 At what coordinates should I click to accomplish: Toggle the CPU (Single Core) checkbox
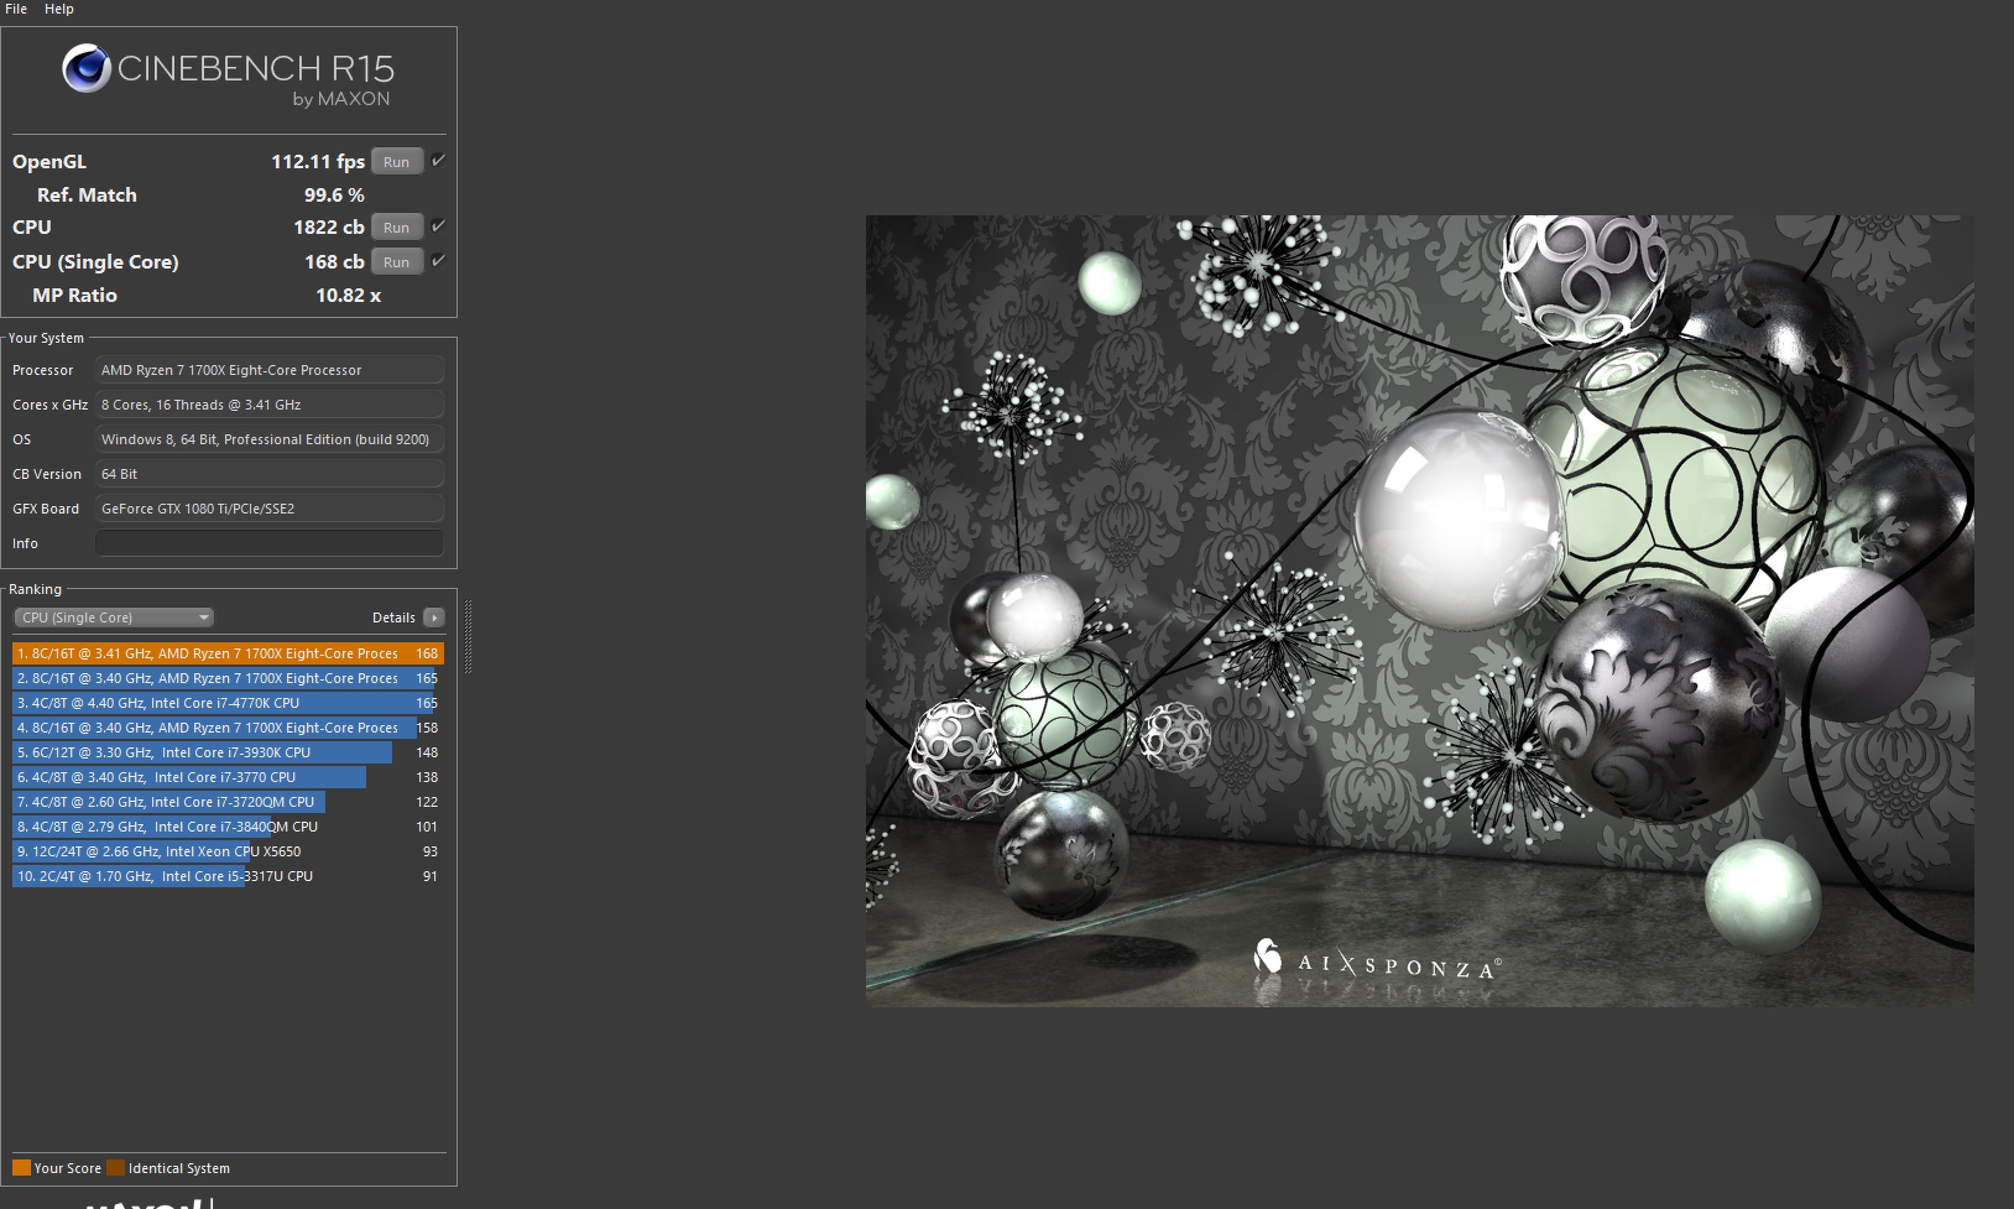(x=438, y=260)
